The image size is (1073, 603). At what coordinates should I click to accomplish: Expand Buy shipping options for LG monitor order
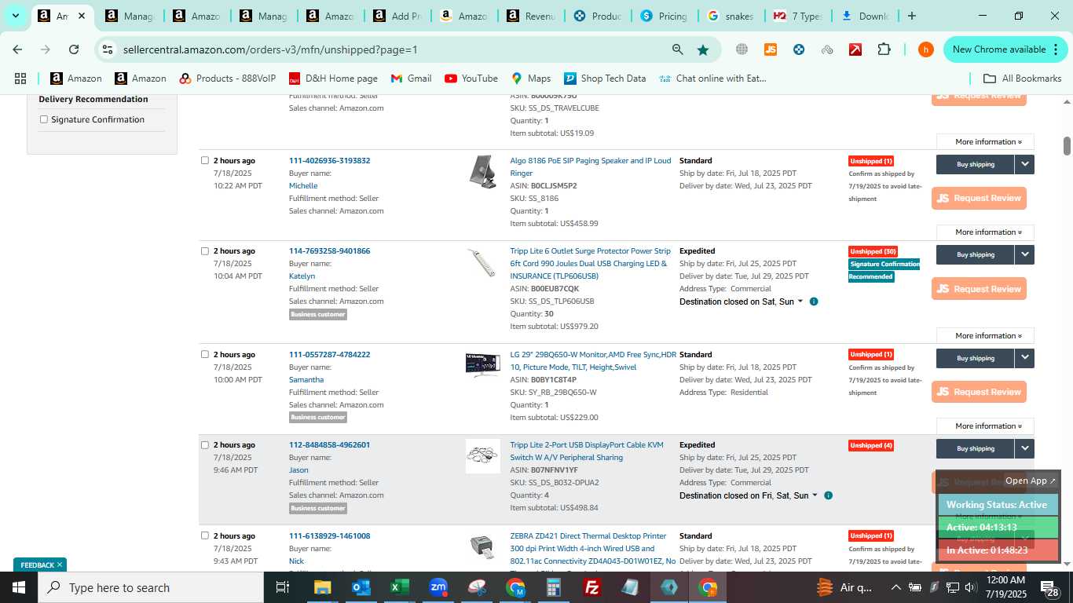(x=1024, y=358)
